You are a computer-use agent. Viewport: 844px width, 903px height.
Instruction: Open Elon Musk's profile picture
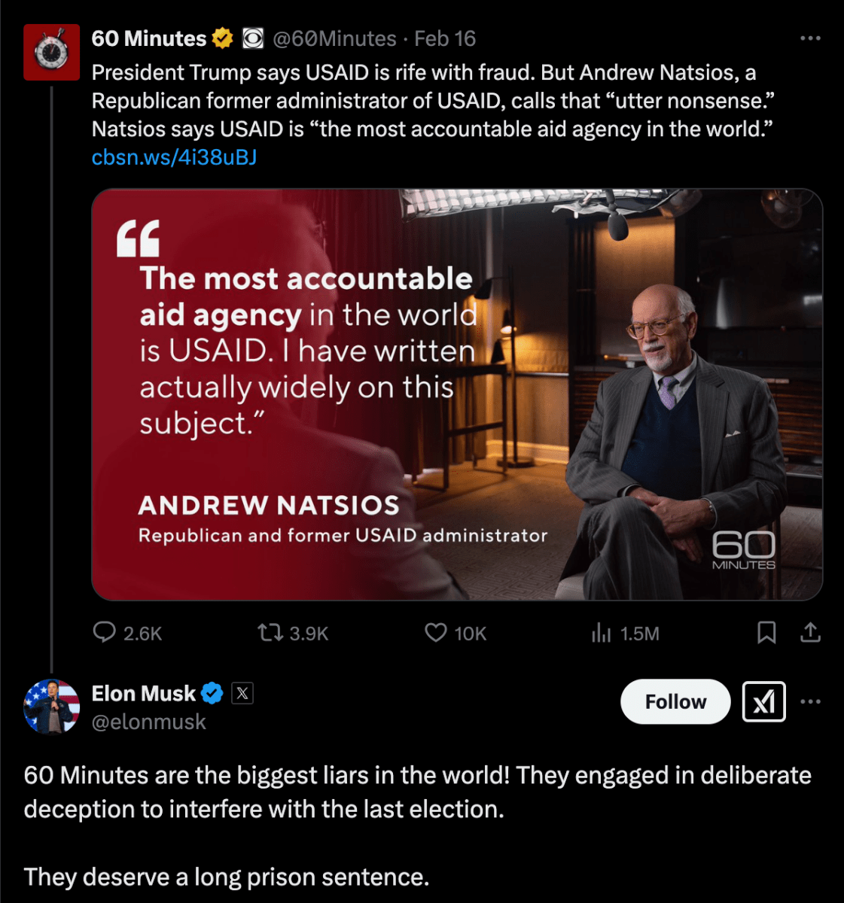(x=51, y=706)
